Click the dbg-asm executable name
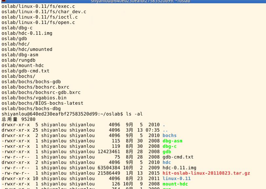The width and height of the screenshot is (266, 189). pos(172,141)
